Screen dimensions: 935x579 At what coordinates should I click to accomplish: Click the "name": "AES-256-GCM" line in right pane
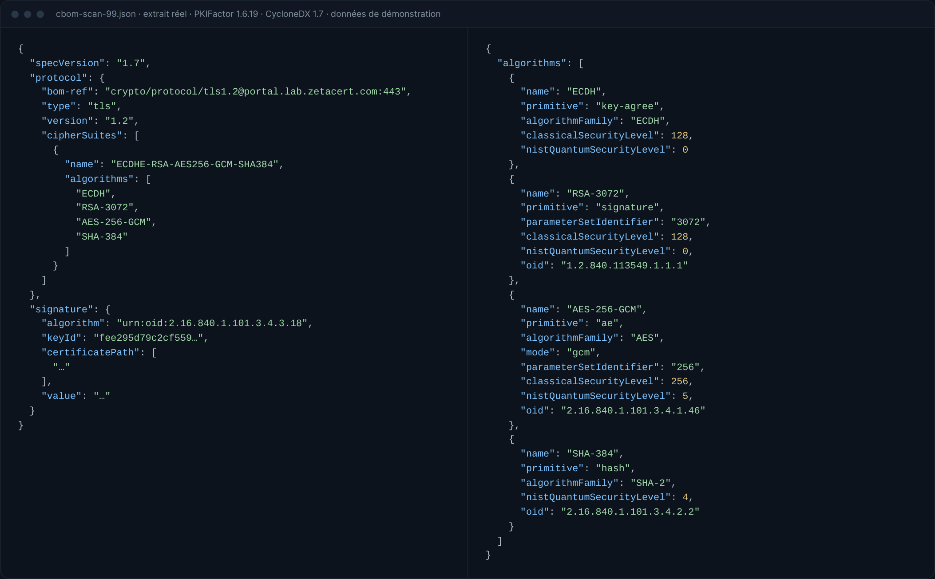click(x=584, y=309)
